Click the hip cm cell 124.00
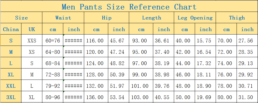This screenshot has width=258, height=103. [x=96, y=63]
